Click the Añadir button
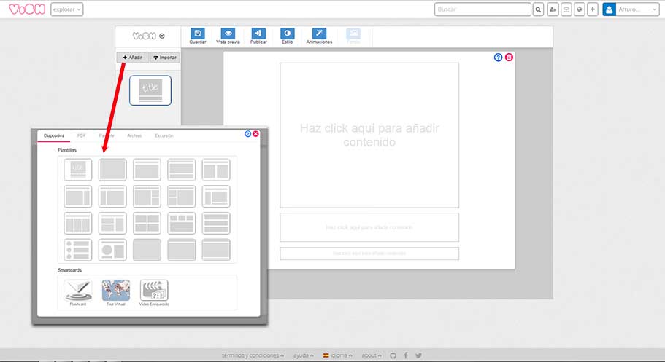The height and width of the screenshot is (362, 665). [132, 58]
